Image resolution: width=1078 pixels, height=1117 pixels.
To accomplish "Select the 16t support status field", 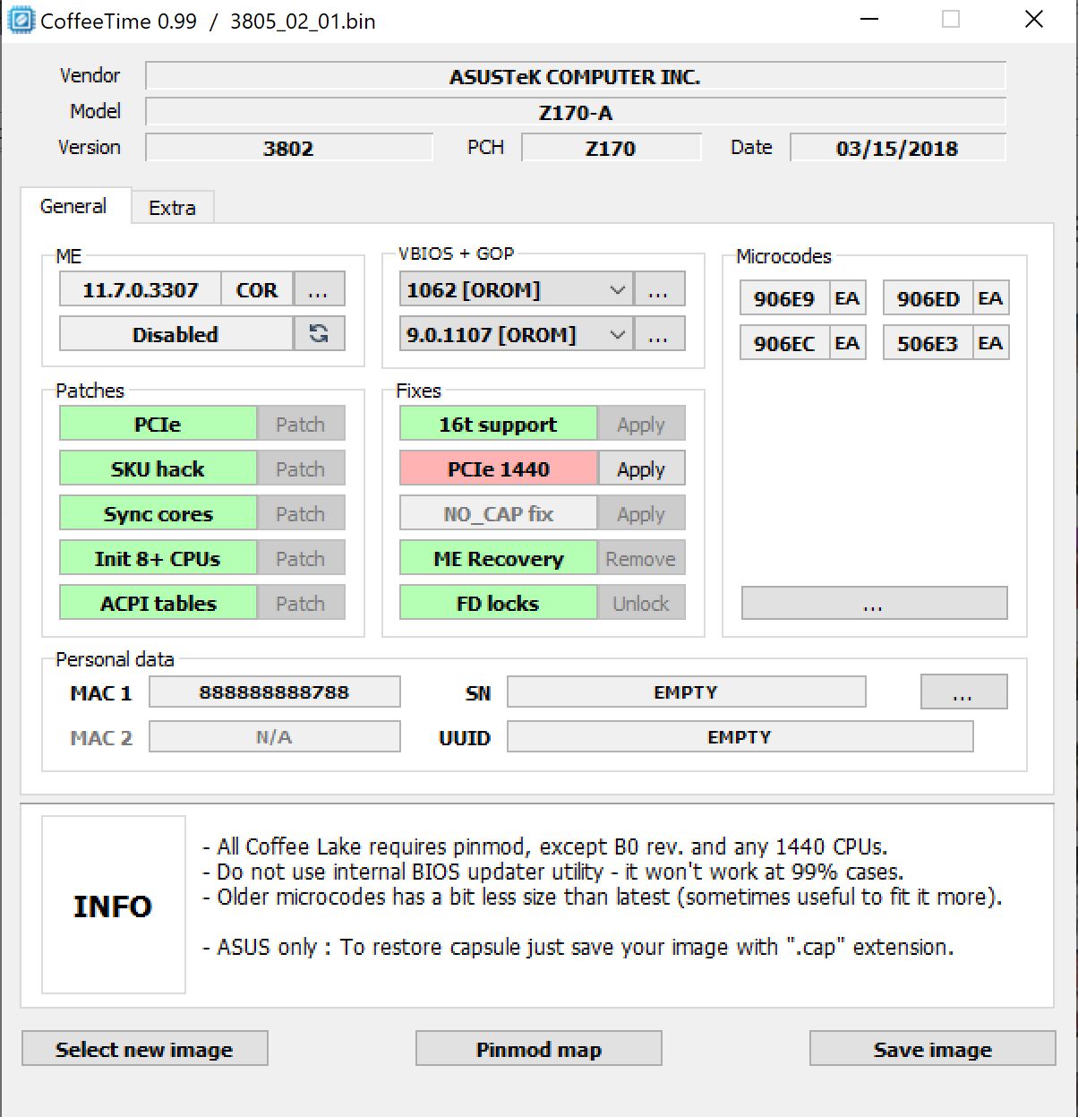I will click(x=498, y=424).
